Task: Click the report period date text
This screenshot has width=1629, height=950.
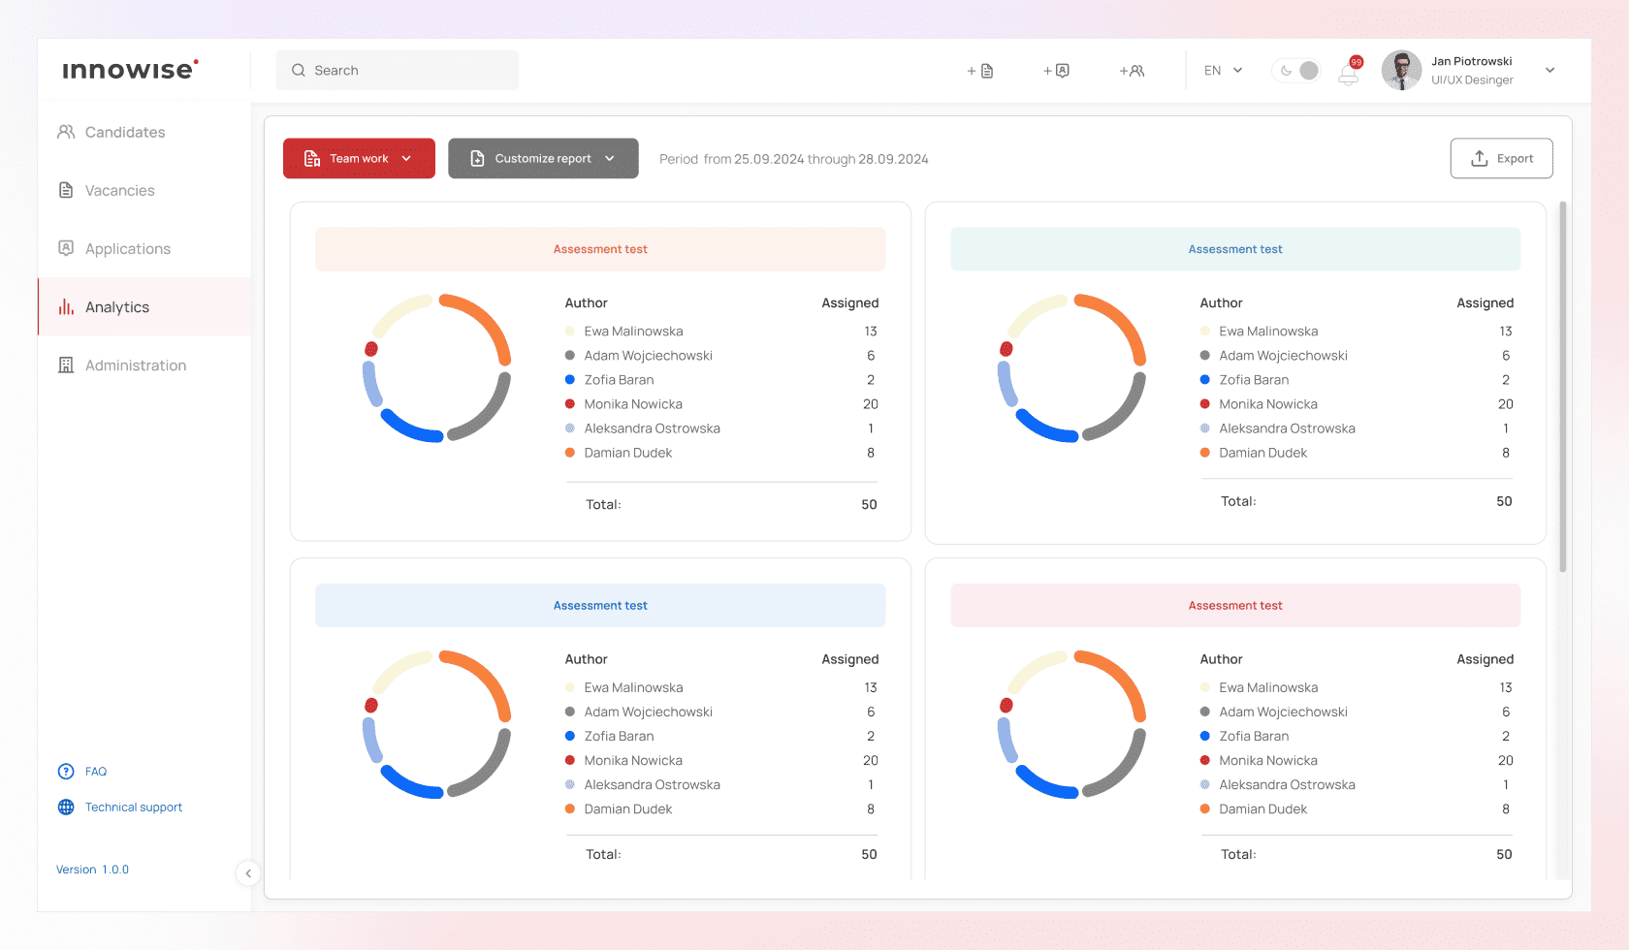Action: [x=794, y=159]
